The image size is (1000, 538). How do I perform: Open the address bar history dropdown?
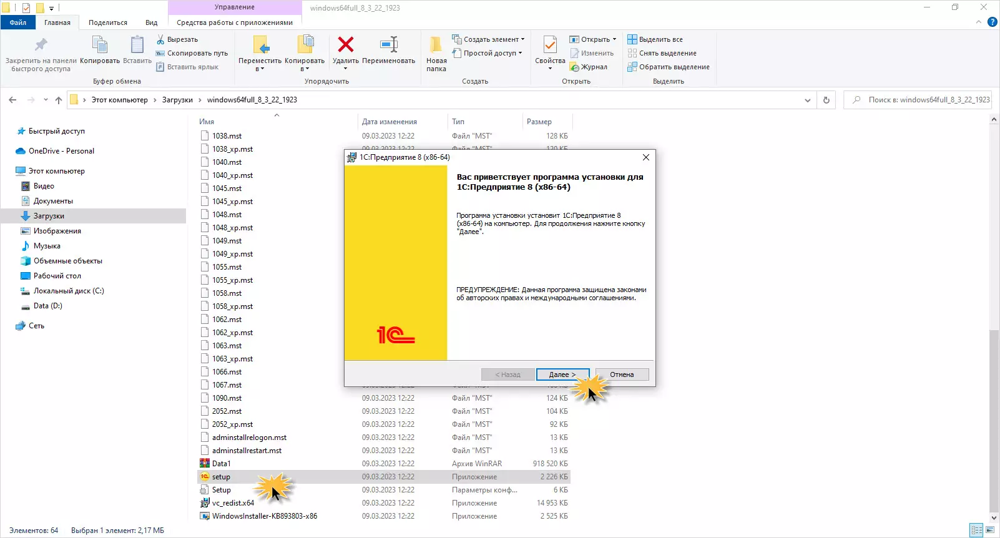[x=808, y=100]
